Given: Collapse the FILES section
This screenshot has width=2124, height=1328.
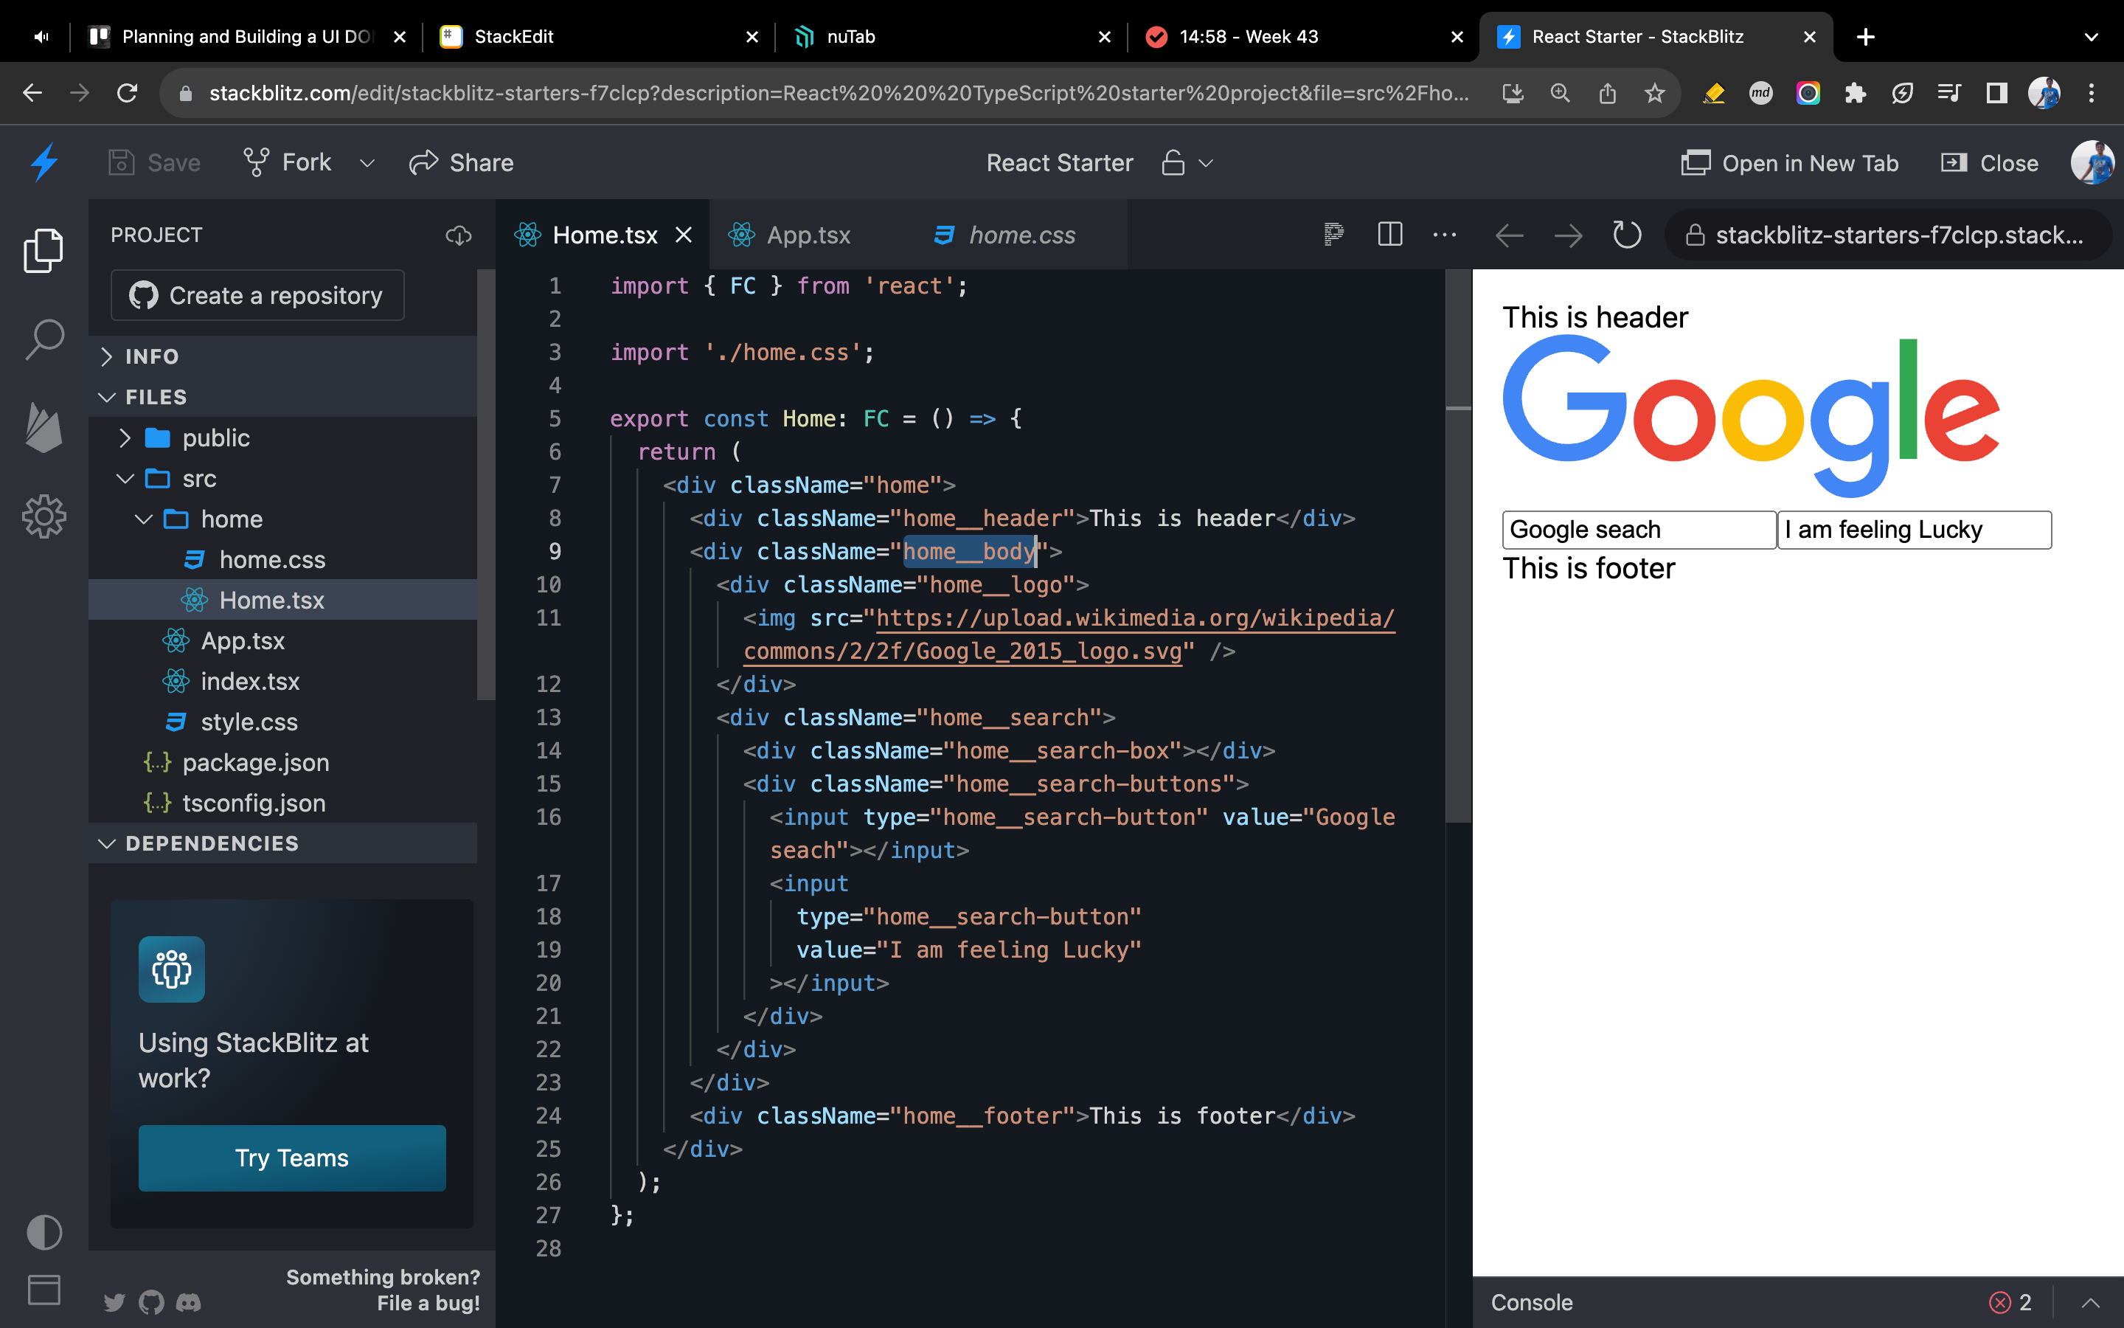Looking at the screenshot, I should coord(282,397).
